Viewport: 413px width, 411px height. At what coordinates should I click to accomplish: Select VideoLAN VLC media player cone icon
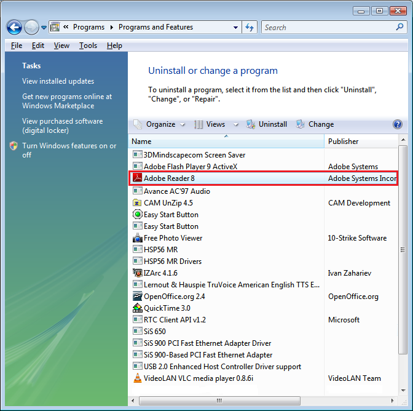(137, 378)
